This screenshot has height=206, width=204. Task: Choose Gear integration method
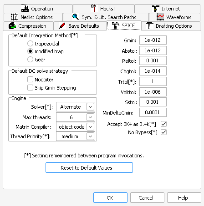tap(30, 60)
